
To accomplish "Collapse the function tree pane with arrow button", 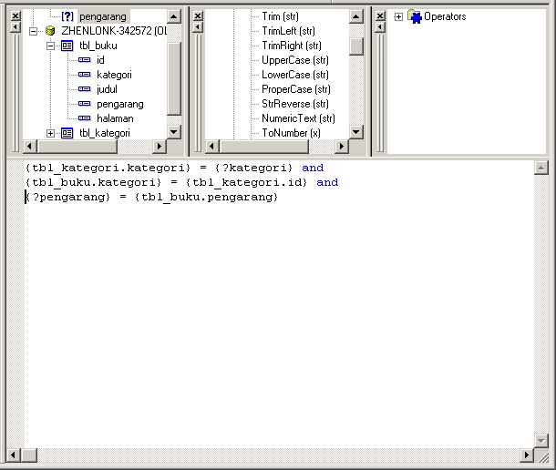I will click(x=198, y=27).
